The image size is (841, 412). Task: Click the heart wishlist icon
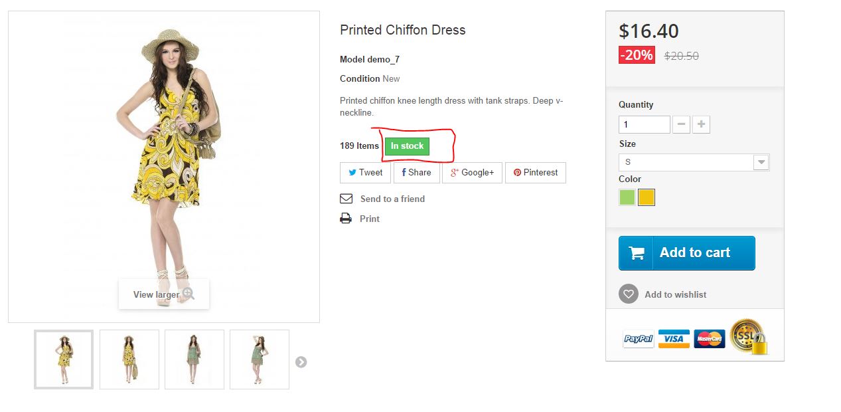pyautogui.click(x=628, y=294)
